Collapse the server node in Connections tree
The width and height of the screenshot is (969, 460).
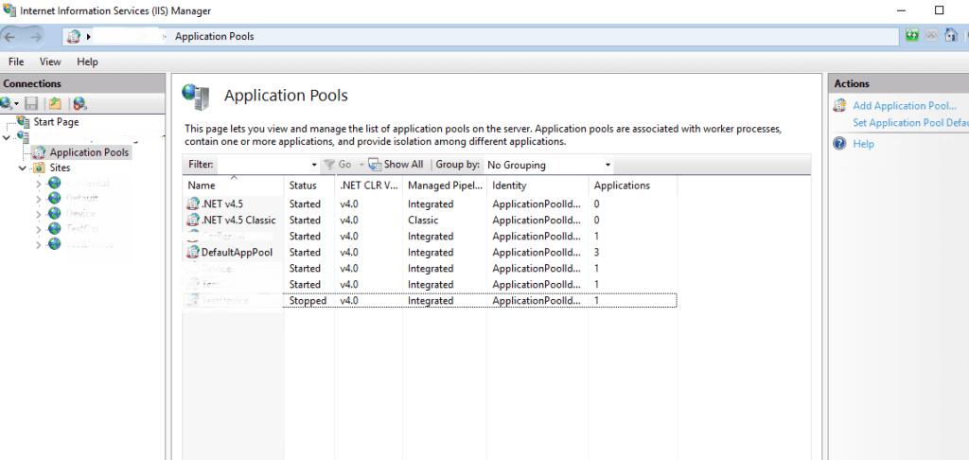7,137
